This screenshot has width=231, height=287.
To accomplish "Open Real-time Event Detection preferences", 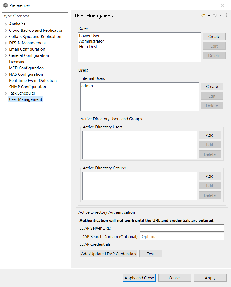I will tap(33, 81).
